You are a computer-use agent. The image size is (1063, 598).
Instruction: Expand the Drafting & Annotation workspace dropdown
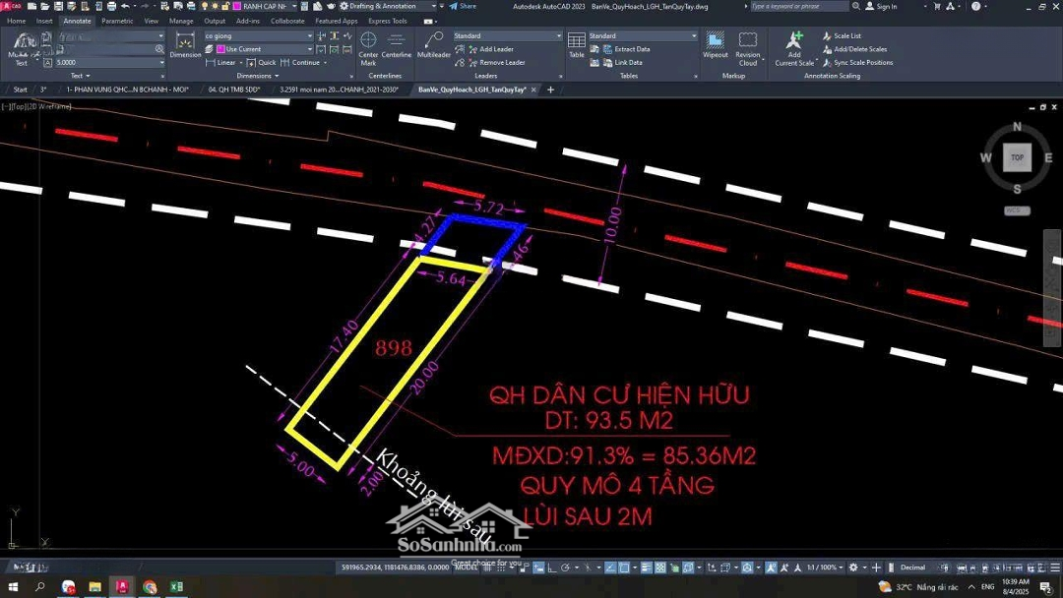coord(433,6)
